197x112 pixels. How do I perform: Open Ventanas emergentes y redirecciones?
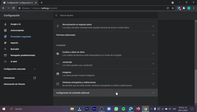coord(105,84)
